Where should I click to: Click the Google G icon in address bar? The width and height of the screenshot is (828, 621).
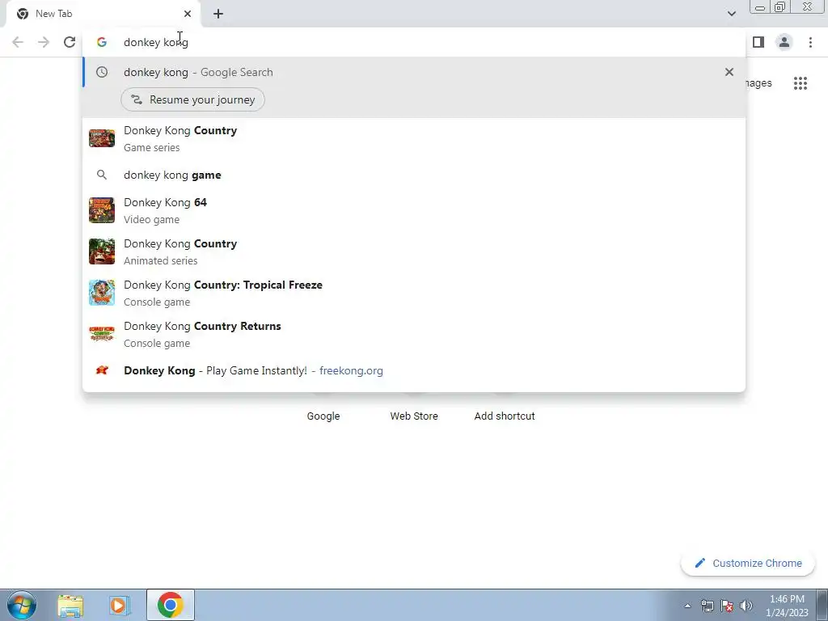click(102, 42)
